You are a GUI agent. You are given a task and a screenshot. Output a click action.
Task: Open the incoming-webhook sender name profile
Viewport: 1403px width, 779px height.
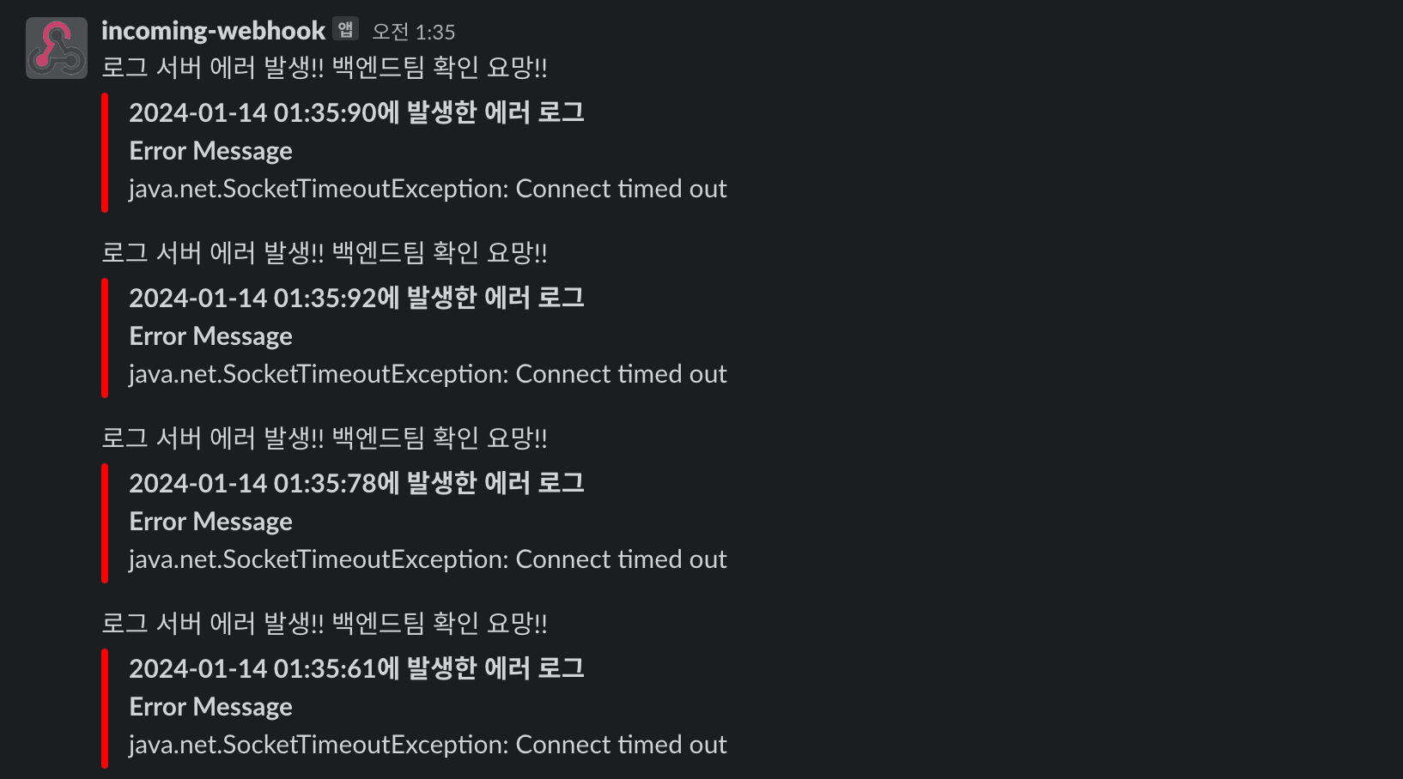pyautogui.click(x=213, y=31)
